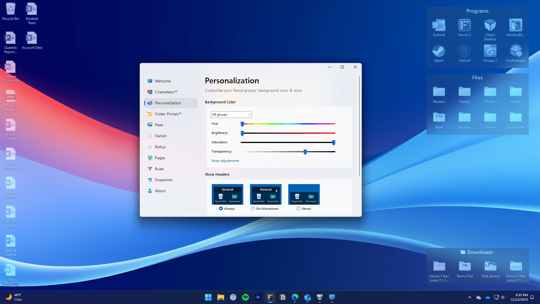Click the Transparency slider handle
The width and height of the screenshot is (540, 304).
(x=305, y=152)
